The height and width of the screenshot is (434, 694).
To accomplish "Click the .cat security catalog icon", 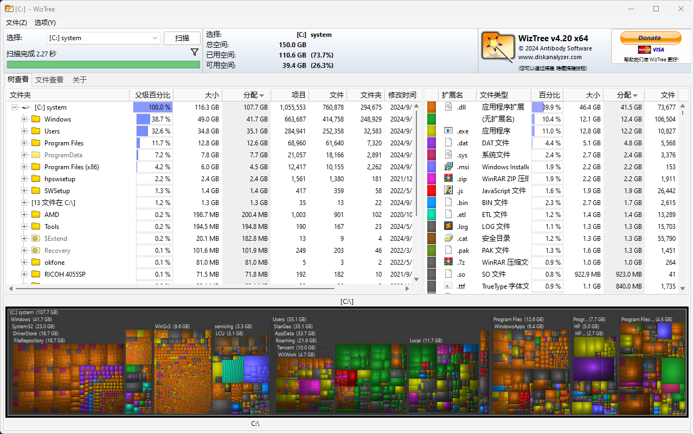I will (448, 239).
